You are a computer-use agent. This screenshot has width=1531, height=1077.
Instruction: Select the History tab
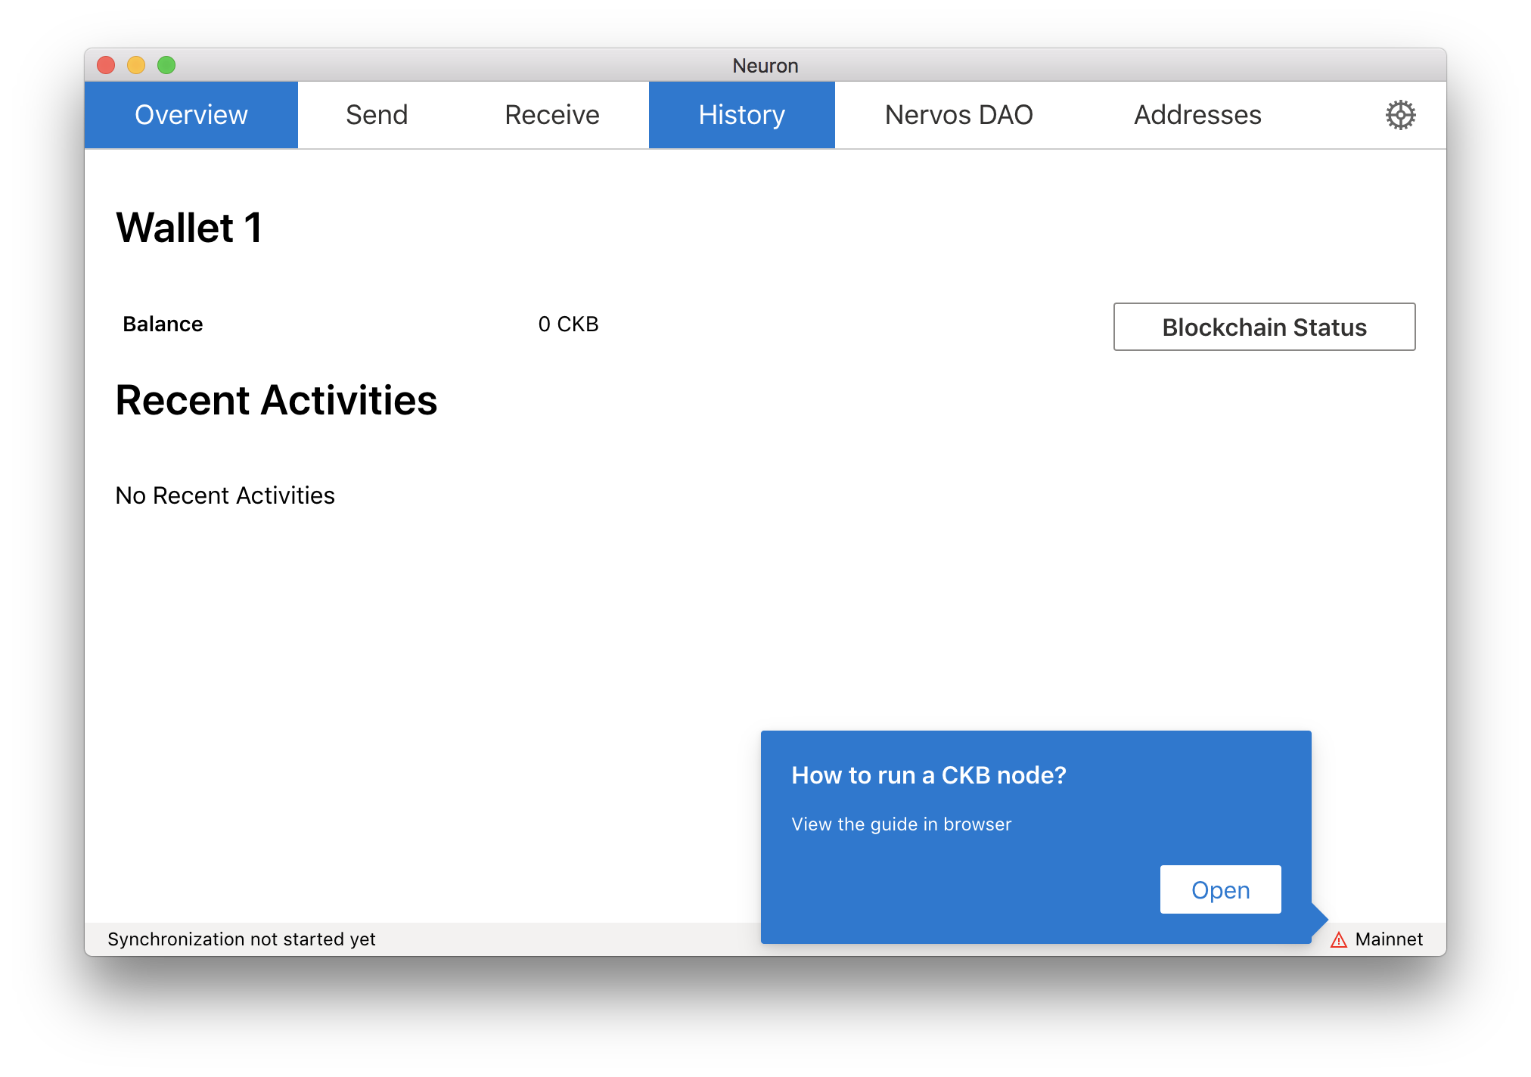pos(741,115)
